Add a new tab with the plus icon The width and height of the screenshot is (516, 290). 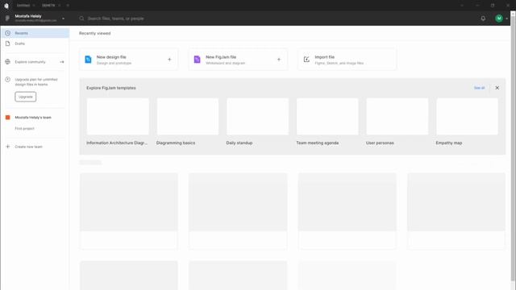click(68, 6)
